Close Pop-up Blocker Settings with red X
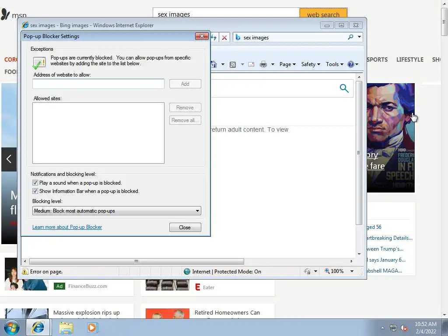This screenshot has width=448, height=336. point(202,36)
